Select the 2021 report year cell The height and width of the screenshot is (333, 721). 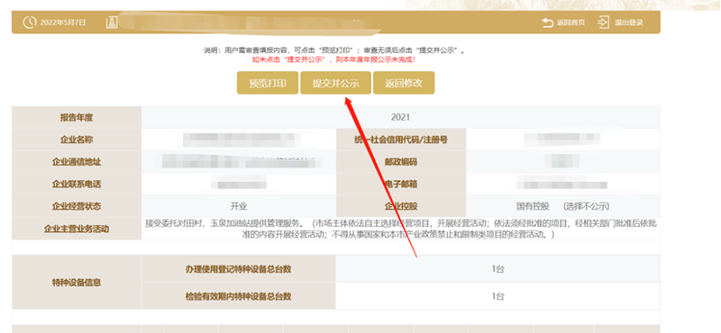(x=400, y=117)
